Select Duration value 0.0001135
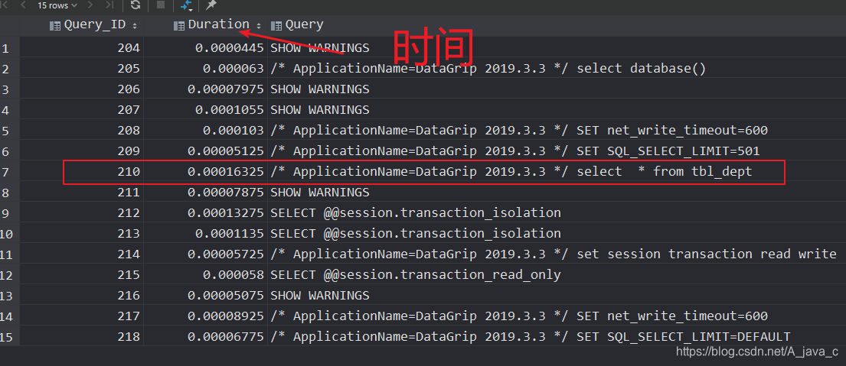The width and height of the screenshot is (846, 366). click(x=230, y=233)
